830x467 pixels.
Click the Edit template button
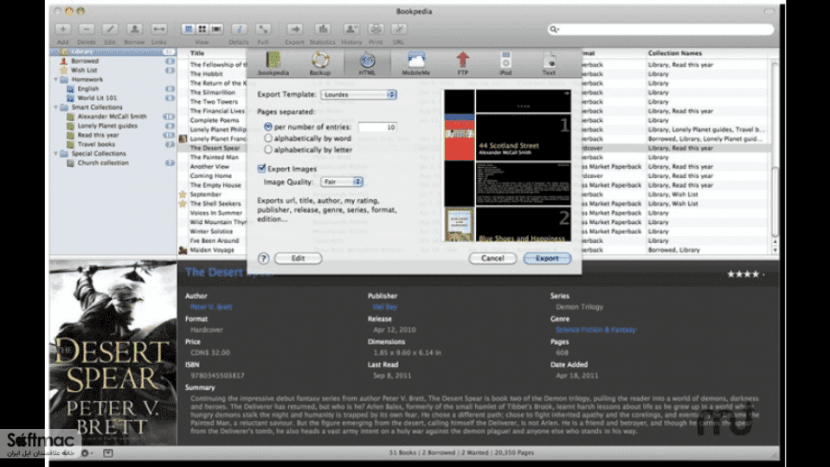pos(298,259)
